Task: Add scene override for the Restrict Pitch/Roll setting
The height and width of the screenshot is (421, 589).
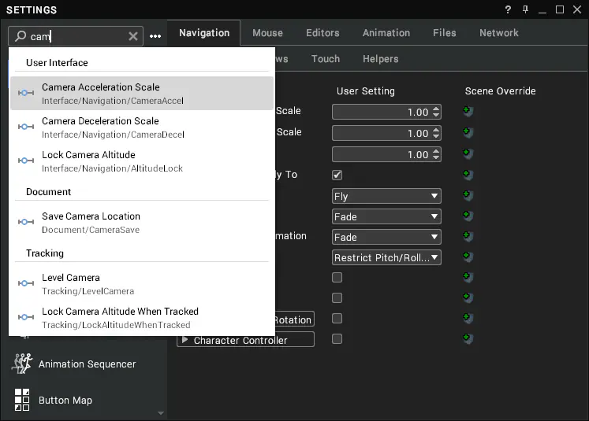Action: pyautogui.click(x=468, y=257)
